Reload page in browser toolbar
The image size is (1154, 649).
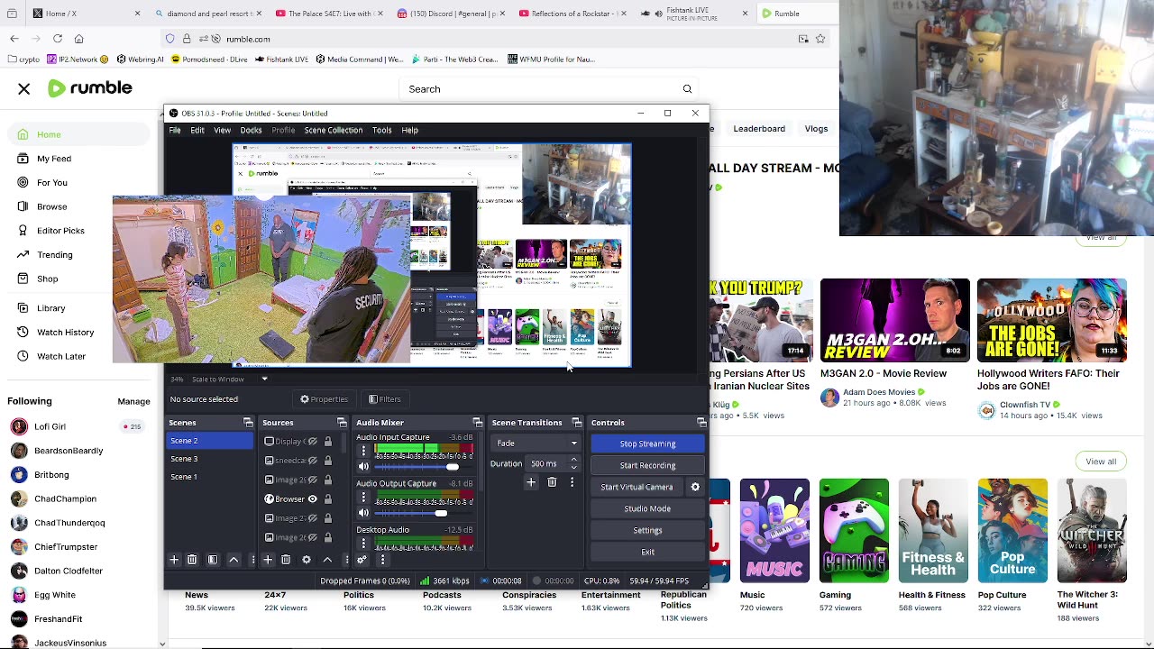58,39
